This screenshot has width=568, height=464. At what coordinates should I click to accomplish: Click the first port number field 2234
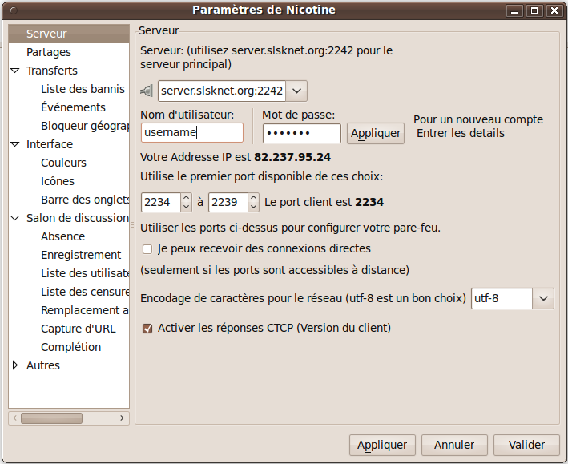(x=161, y=202)
